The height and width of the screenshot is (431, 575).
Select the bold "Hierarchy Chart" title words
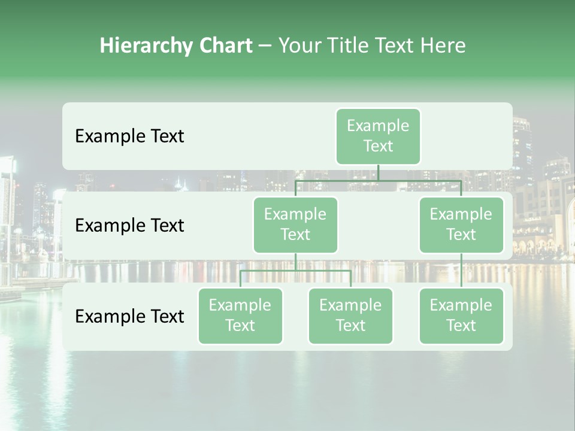[176, 45]
